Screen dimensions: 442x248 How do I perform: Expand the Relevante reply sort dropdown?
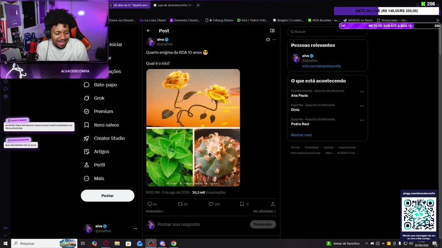coord(155,211)
